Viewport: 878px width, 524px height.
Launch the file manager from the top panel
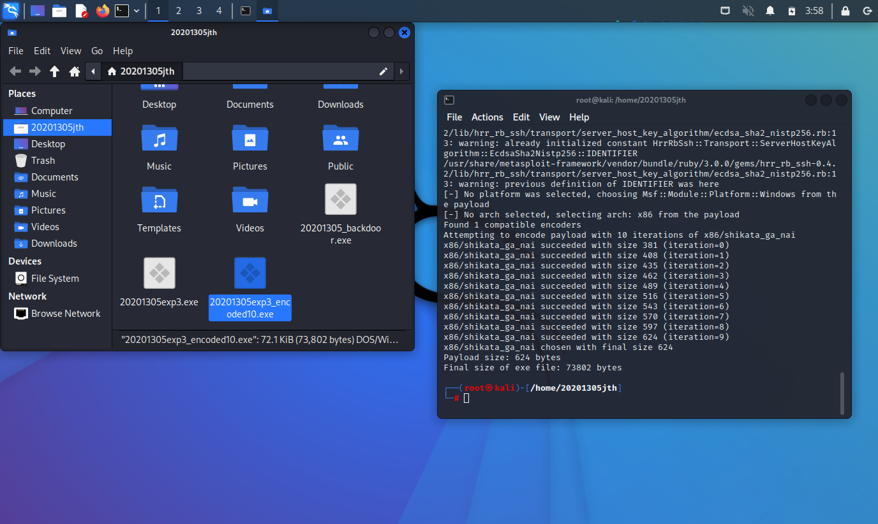click(59, 11)
